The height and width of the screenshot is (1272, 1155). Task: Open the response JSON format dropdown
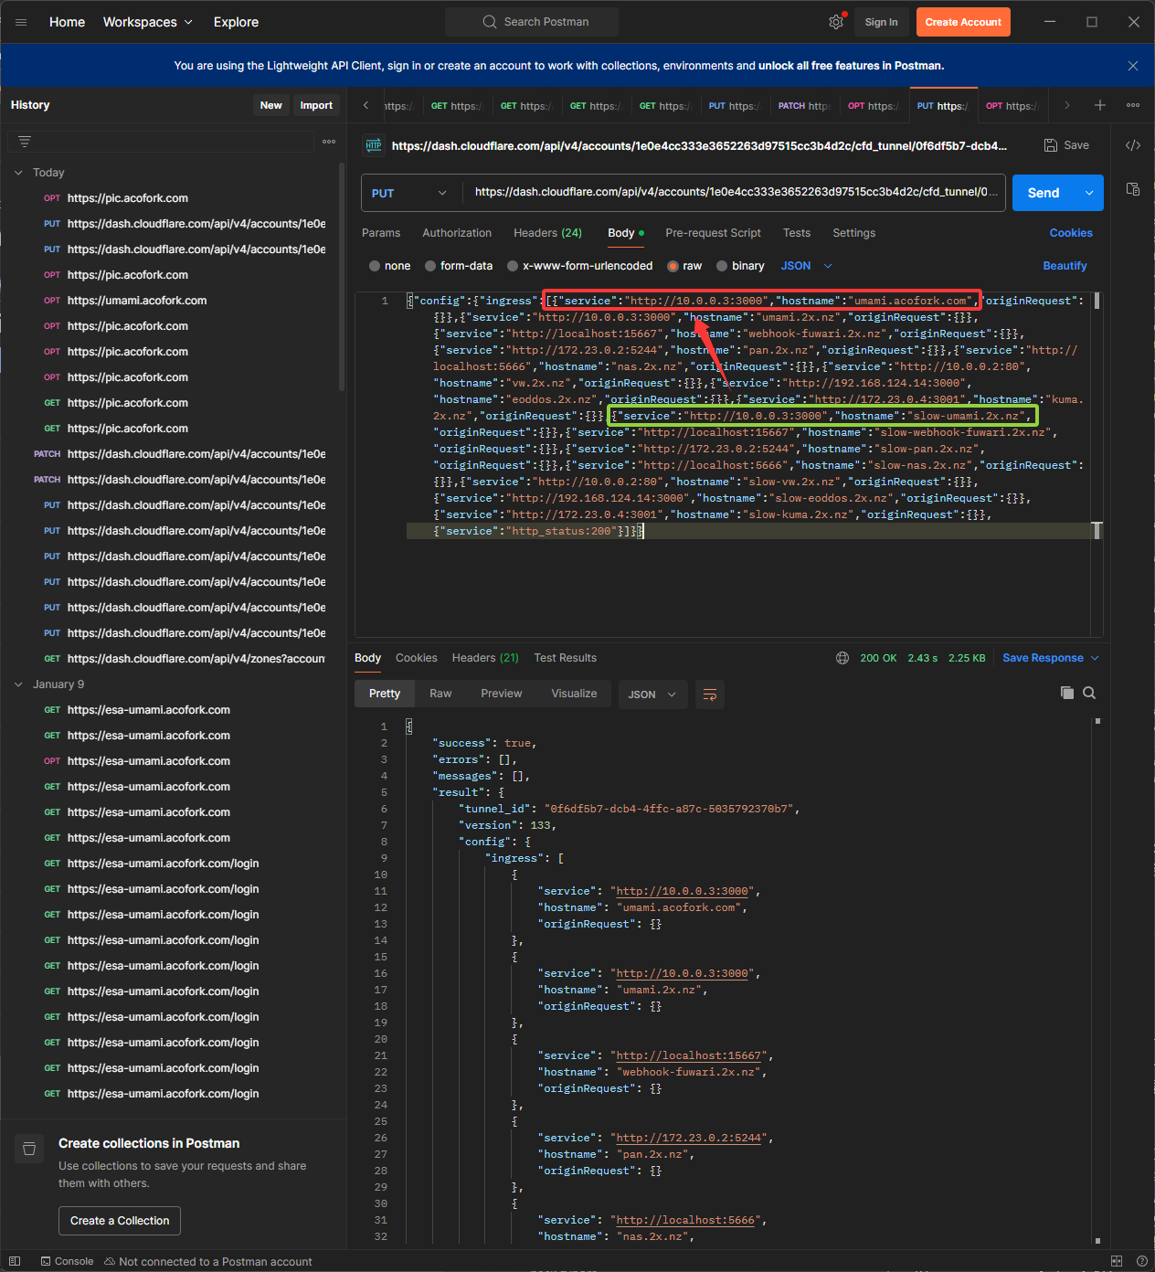pos(652,694)
